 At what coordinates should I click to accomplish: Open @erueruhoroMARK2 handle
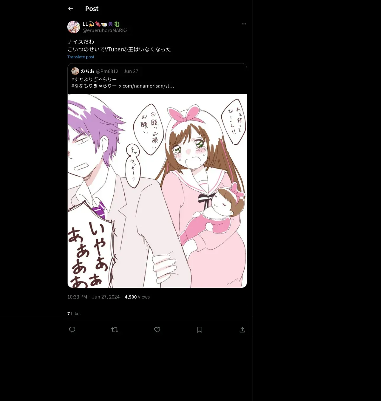(105, 30)
